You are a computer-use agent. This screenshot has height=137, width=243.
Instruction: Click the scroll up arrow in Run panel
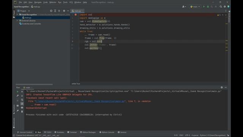(x=22, y=92)
